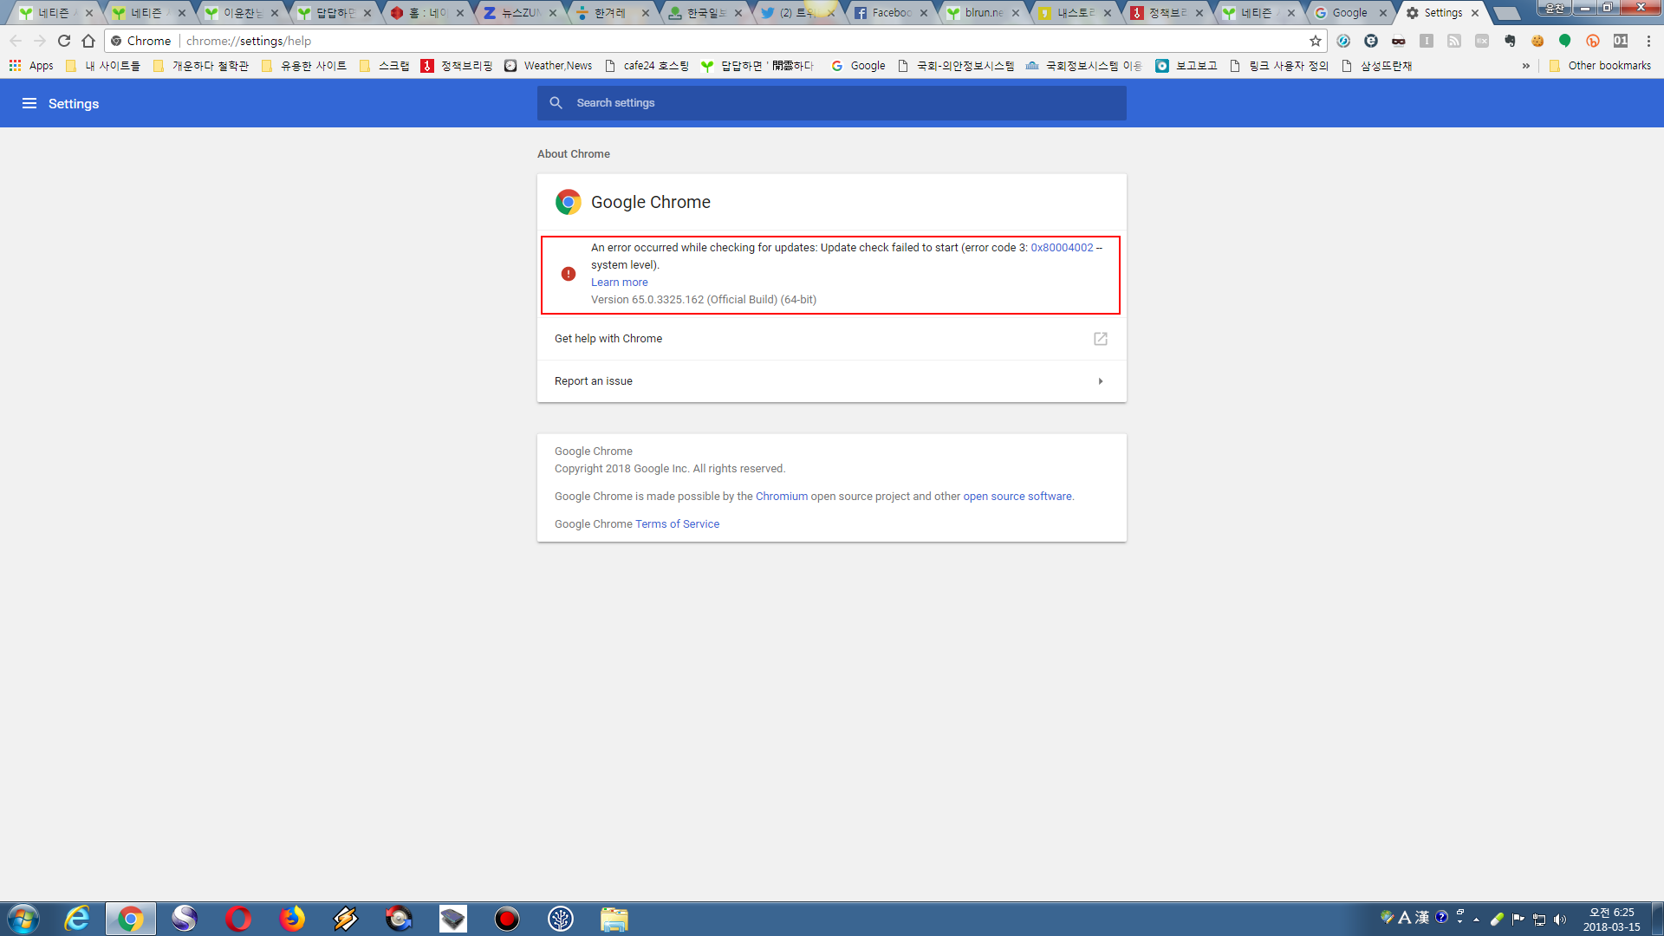Switch to the 한겨레 tab

coord(611,13)
